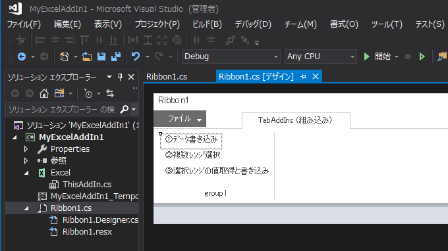Open the ツール(T) menu
The image size is (448, 251).
pyautogui.click(x=387, y=24)
